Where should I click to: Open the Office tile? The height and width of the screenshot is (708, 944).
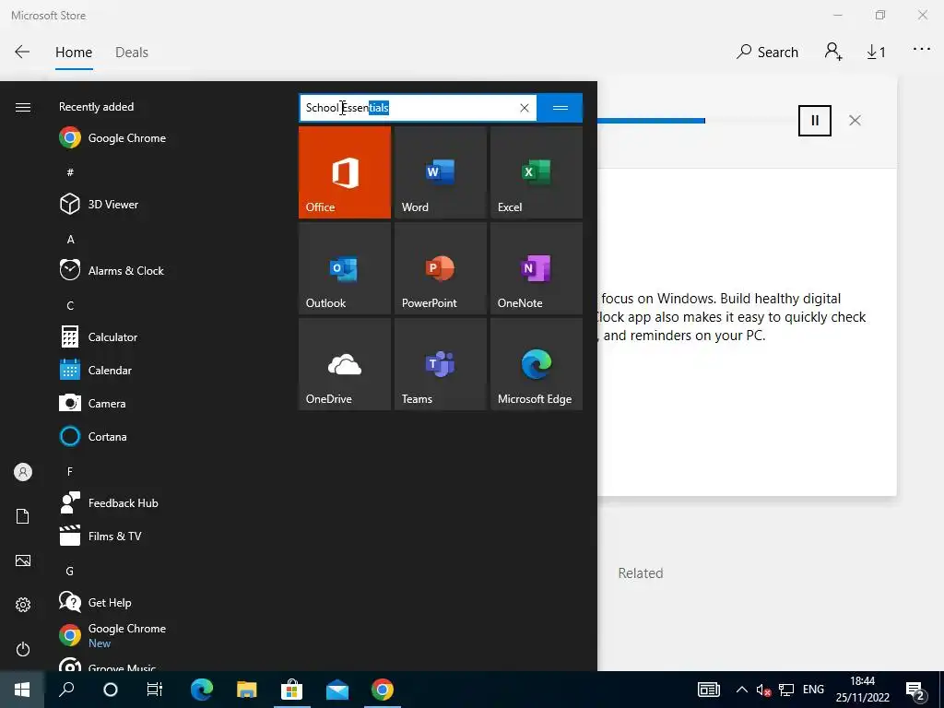pyautogui.click(x=345, y=172)
